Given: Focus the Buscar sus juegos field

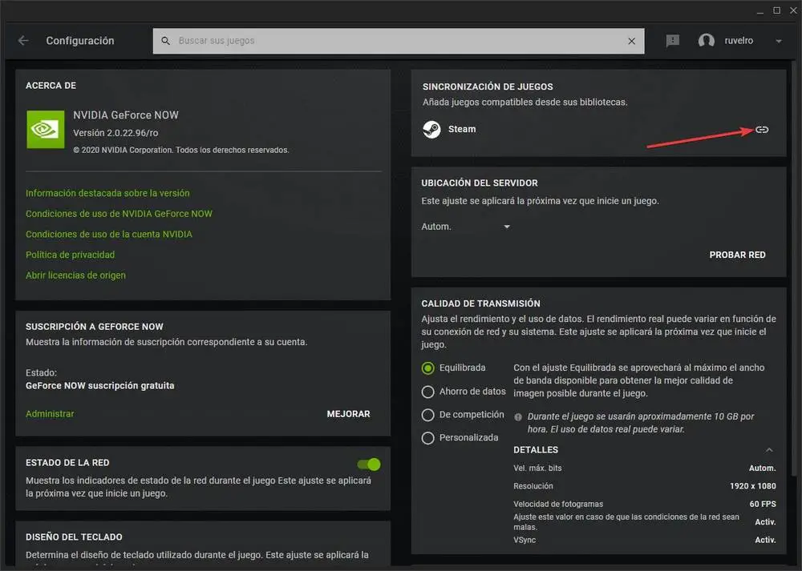Looking at the screenshot, I should [399, 41].
